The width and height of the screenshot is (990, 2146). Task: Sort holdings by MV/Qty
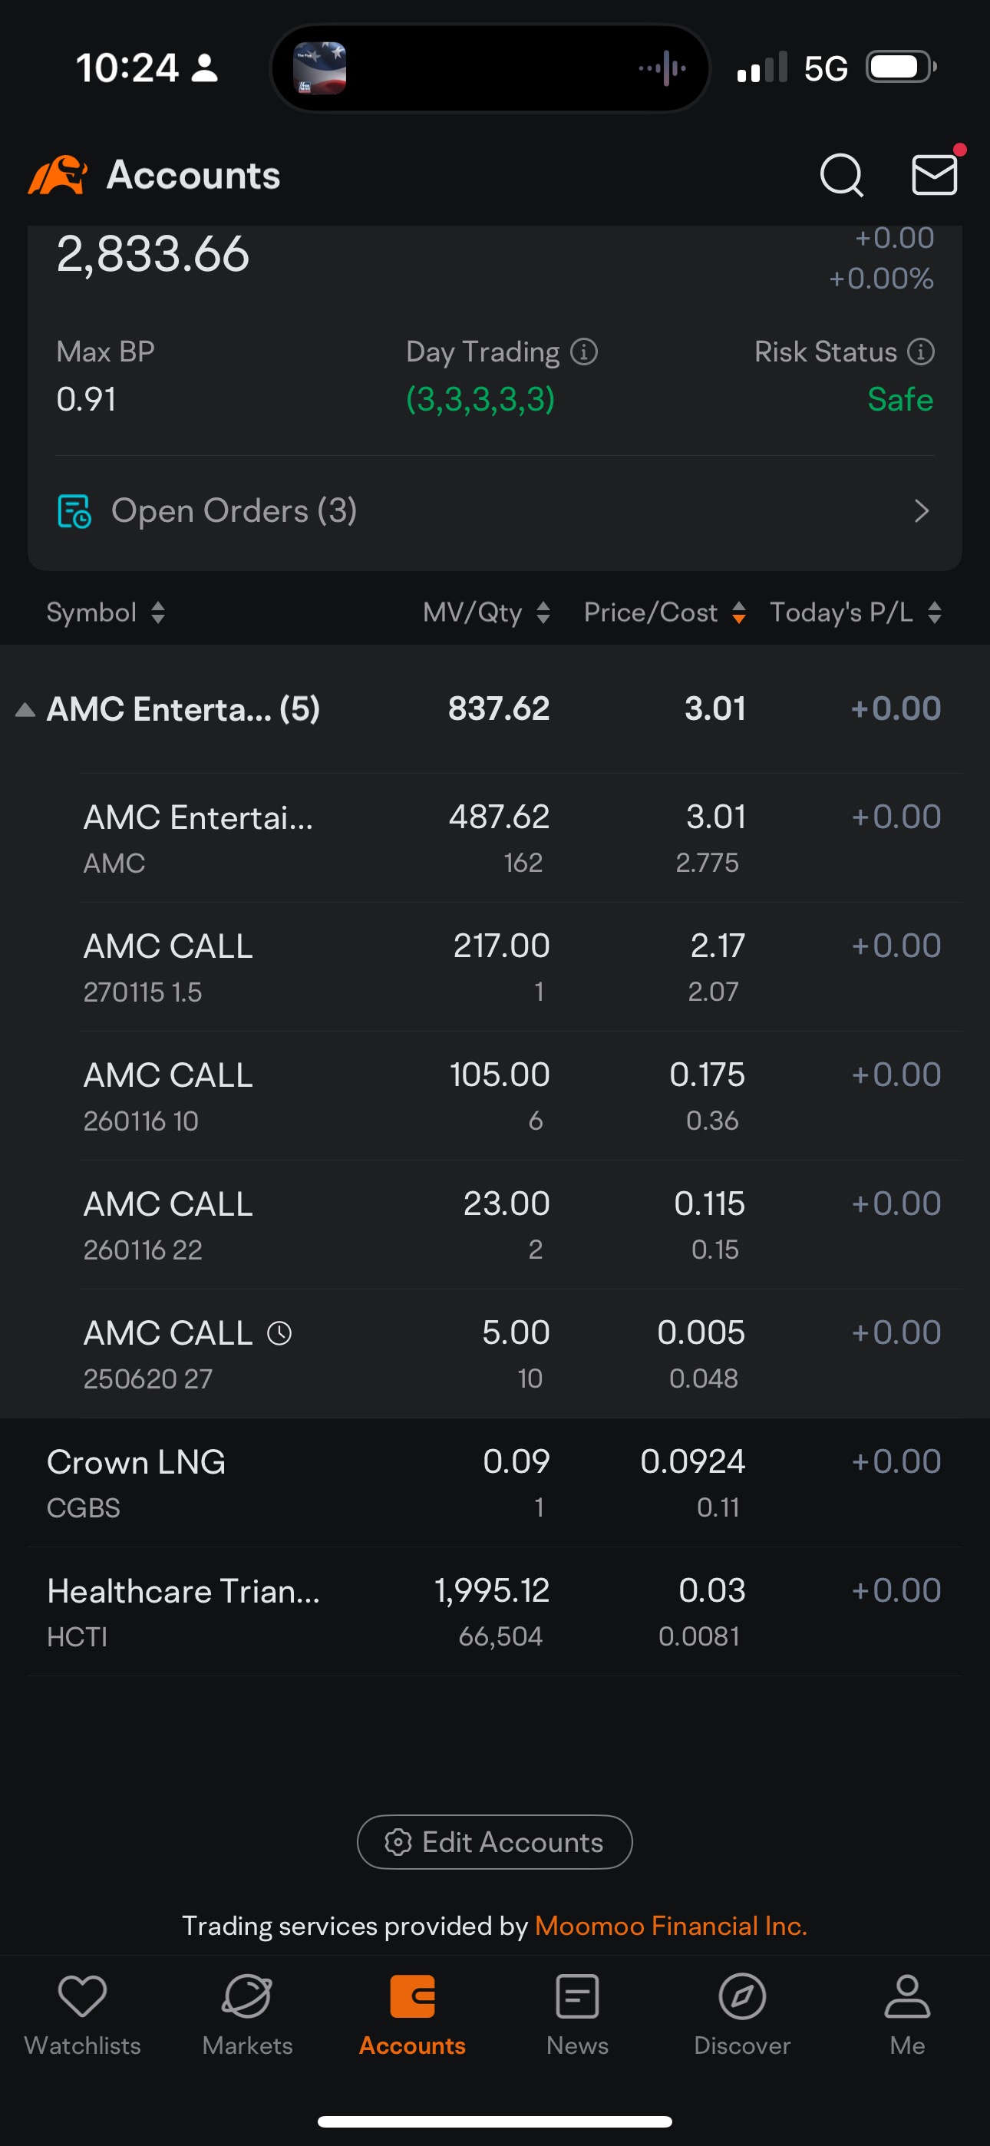pyautogui.click(x=486, y=612)
